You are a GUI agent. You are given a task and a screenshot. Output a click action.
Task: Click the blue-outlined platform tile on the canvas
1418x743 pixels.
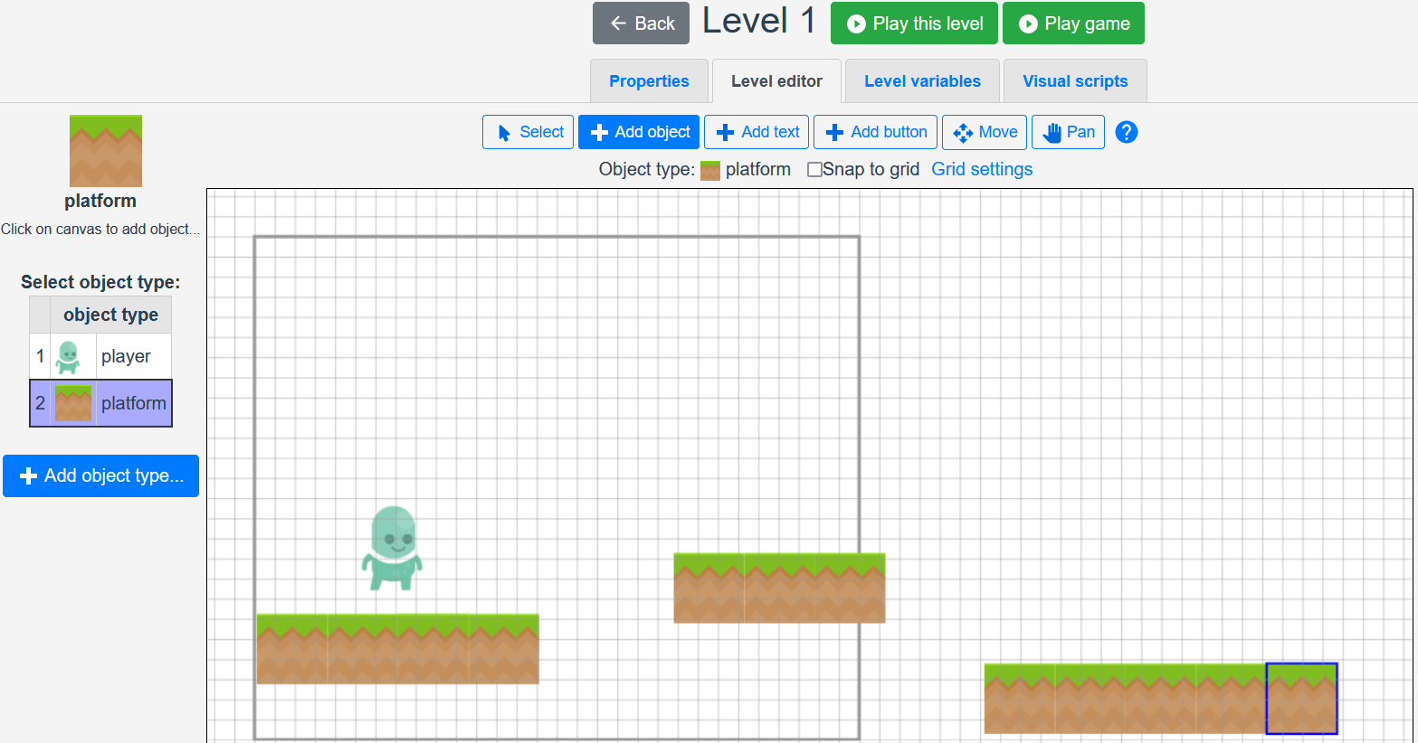tap(1301, 699)
